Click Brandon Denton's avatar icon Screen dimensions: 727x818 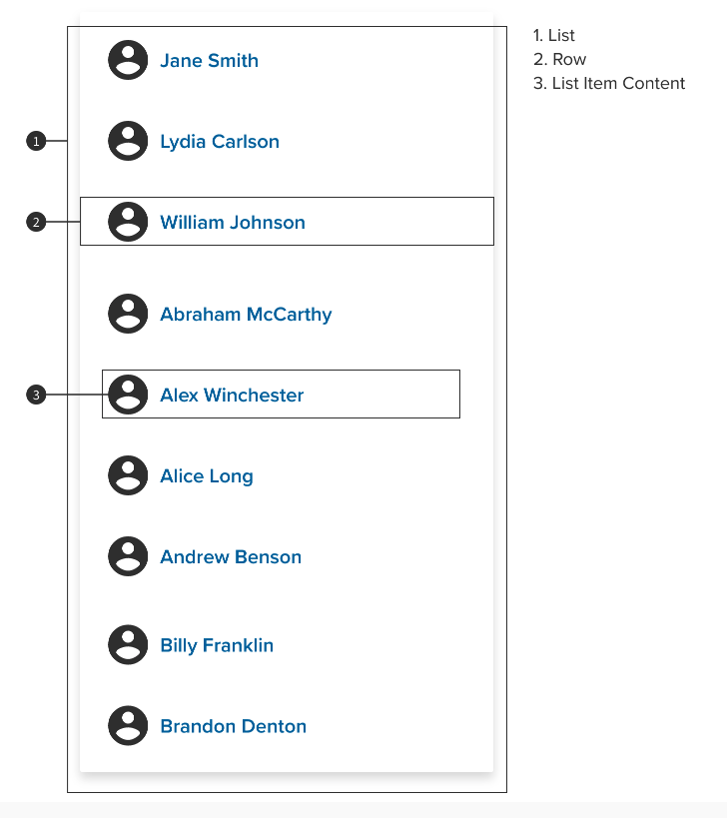(128, 726)
